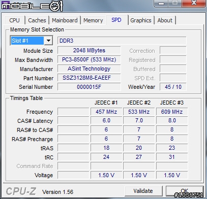
Task: Close the CPU-Z window
Action: click(194, 4)
